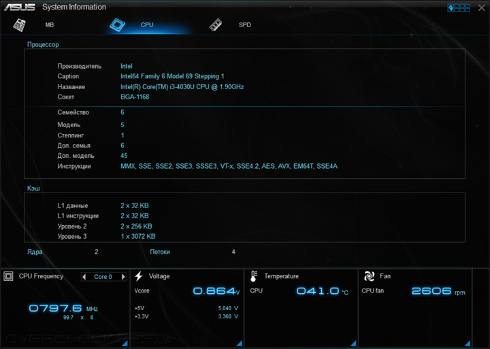Image resolution: width=490 pixels, height=349 pixels.
Task: Expand CPU Frequency panel corner triangle
Action: coord(125,344)
